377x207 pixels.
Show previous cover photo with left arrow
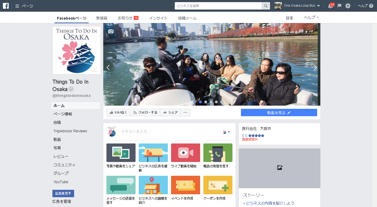[108, 67]
